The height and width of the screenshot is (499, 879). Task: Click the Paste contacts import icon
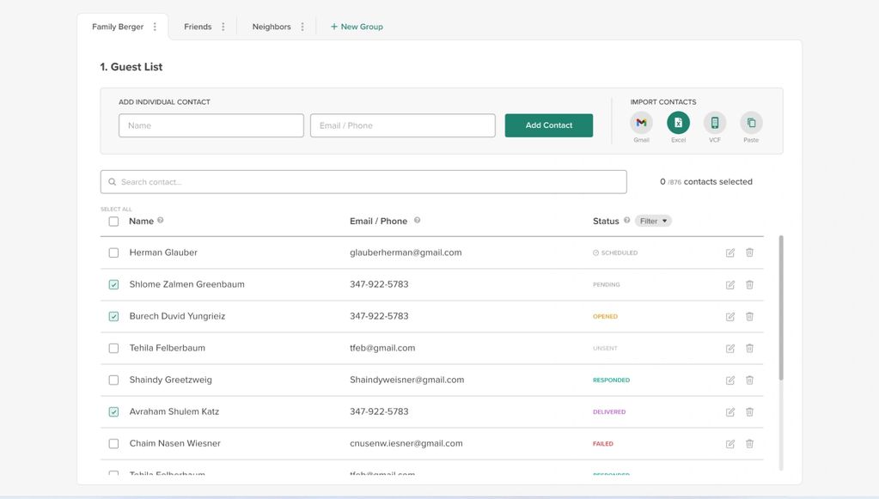point(751,123)
